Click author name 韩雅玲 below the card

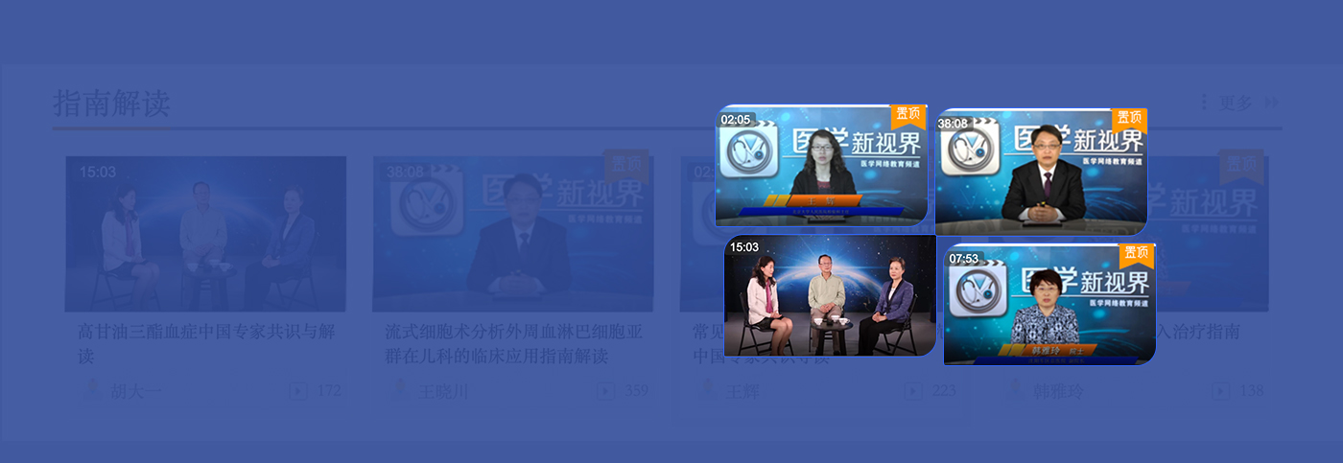click(1056, 391)
